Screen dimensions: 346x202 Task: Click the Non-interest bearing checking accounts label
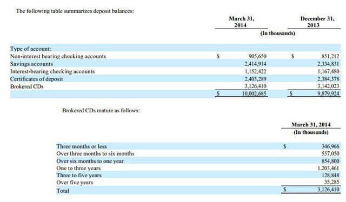tap(58, 57)
